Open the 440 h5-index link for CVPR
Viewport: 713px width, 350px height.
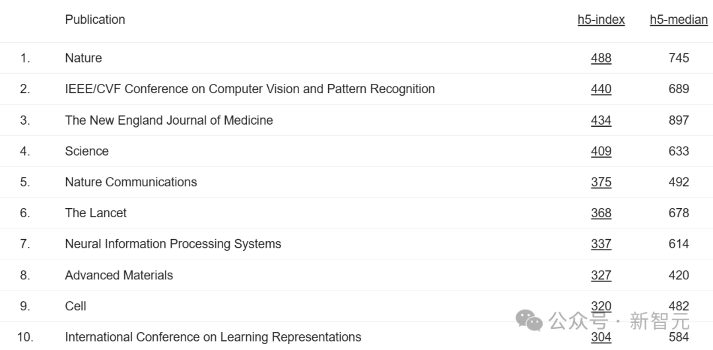[x=601, y=88]
